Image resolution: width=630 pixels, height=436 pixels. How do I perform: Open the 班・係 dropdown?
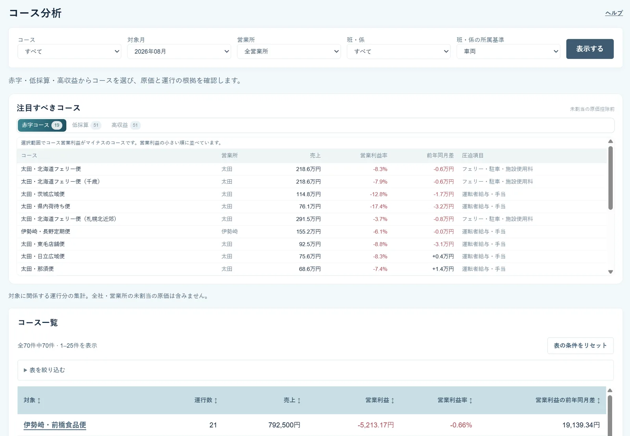tap(398, 52)
